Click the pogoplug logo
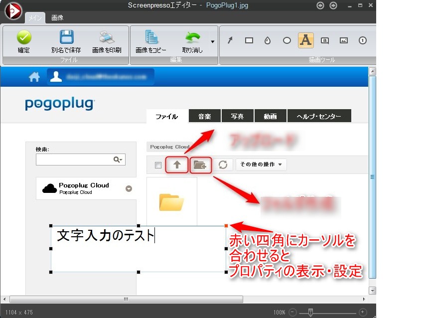Image resolution: width=426 pixels, height=318 pixels. pyautogui.click(x=60, y=104)
